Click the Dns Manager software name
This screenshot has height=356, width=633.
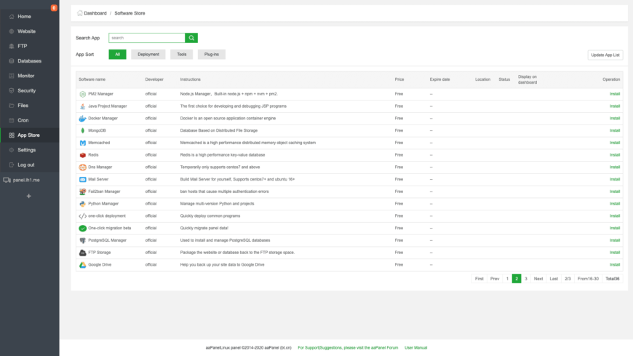click(100, 167)
